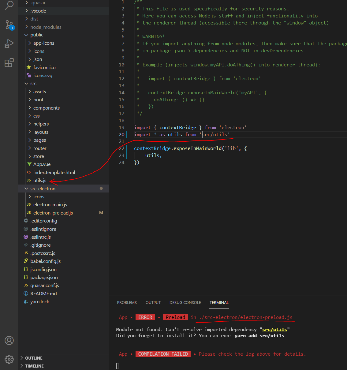
Task: Click JS icon beside electron-preload.js
Action: (x=29, y=213)
